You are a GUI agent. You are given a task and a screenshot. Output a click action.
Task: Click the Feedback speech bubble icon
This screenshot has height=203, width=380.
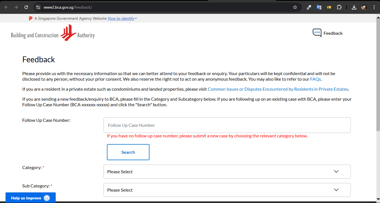coord(317,33)
